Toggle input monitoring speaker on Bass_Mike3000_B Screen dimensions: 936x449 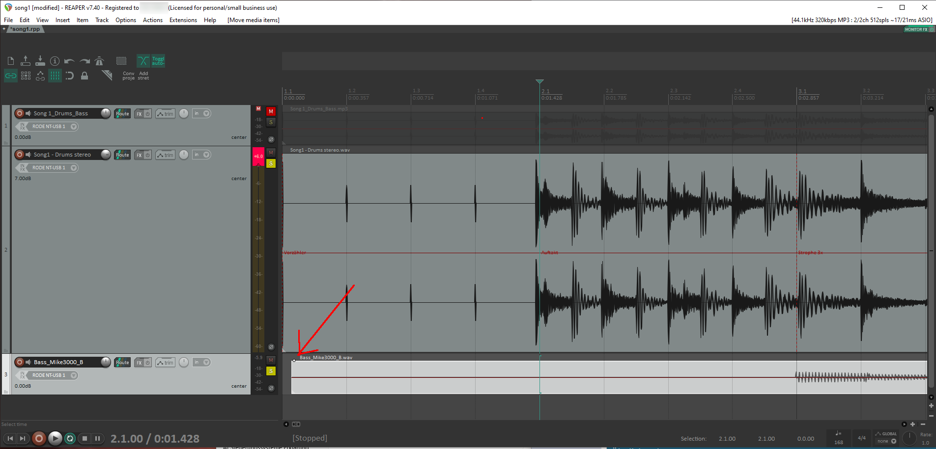click(28, 362)
